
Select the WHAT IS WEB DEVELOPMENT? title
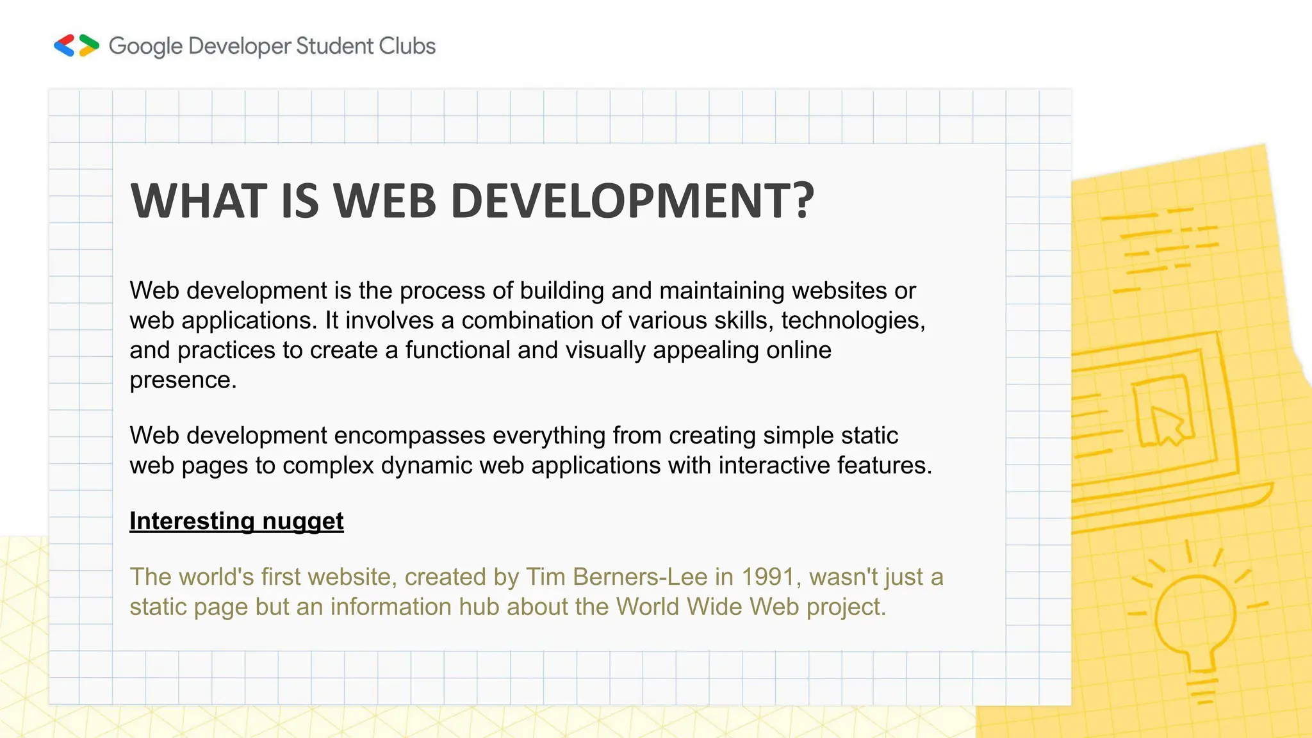pyautogui.click(x=471, y=201)
